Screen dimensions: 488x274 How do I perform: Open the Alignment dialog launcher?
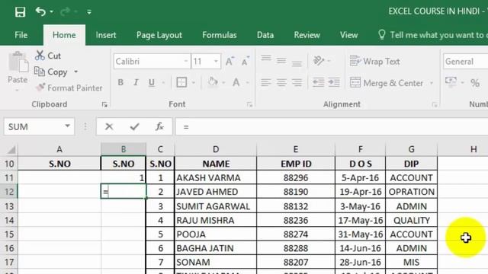pos(435,105)
